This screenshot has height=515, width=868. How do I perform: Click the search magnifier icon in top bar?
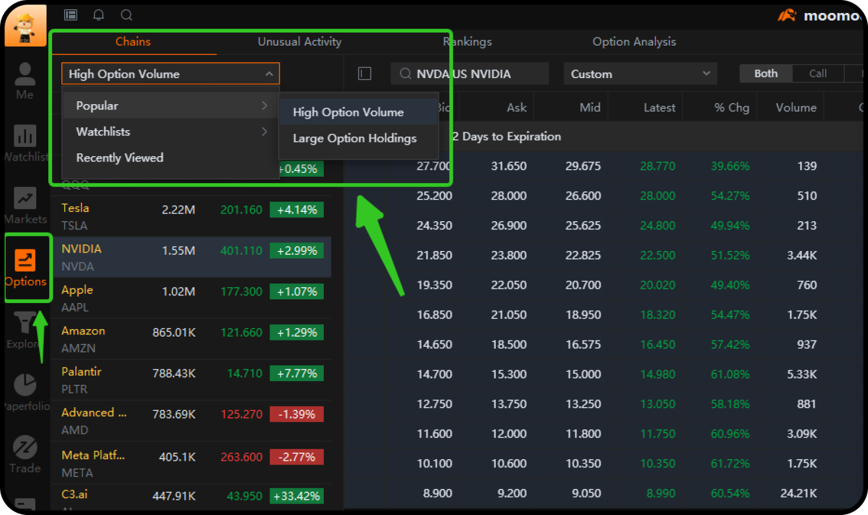tap(126, 15)
